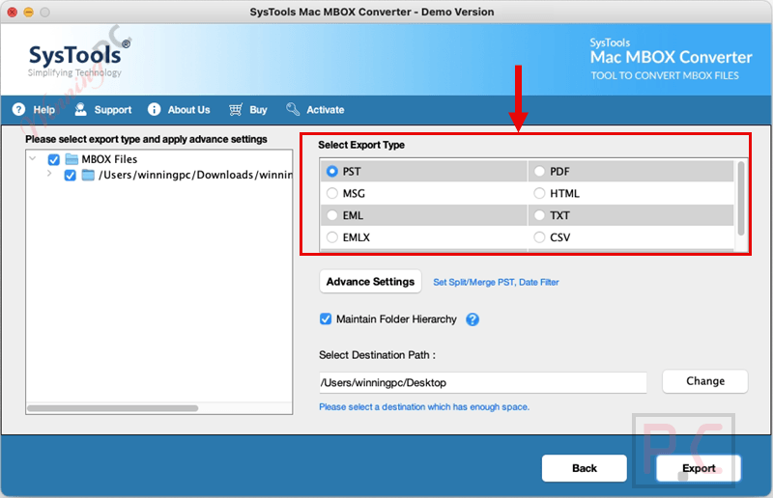Uncheck the MBOX Files checkbox

(54, 159)
